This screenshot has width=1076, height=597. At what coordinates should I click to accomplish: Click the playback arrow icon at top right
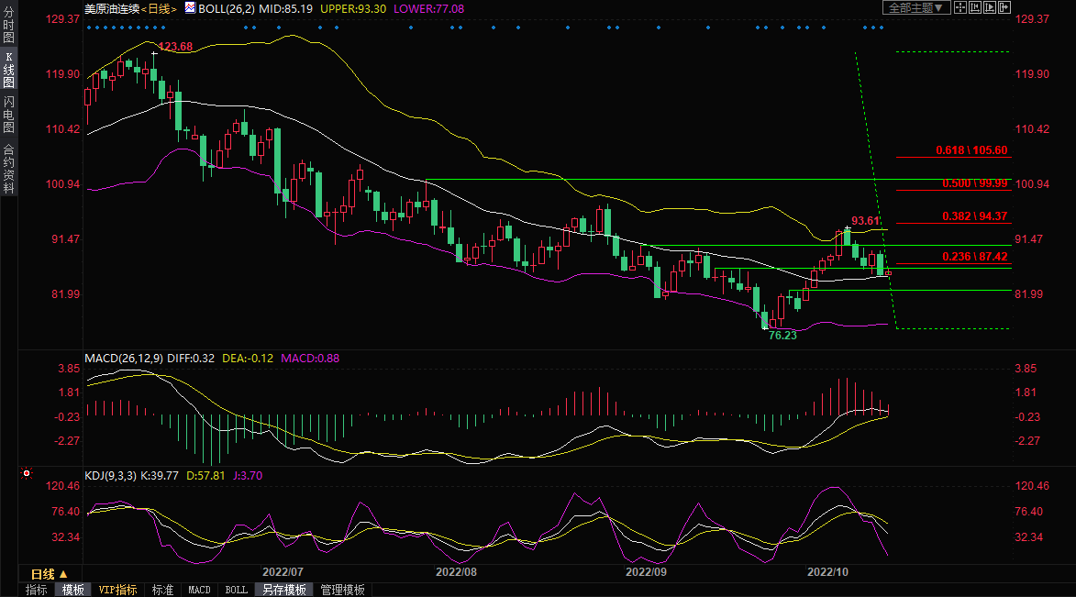coord(989,7)
